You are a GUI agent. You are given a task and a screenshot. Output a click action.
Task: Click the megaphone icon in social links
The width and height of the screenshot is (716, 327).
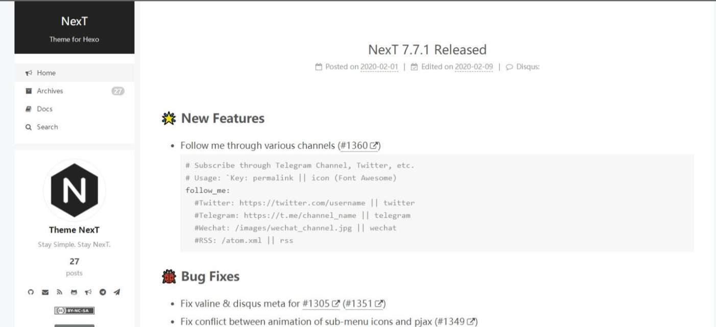click(88, 292)
